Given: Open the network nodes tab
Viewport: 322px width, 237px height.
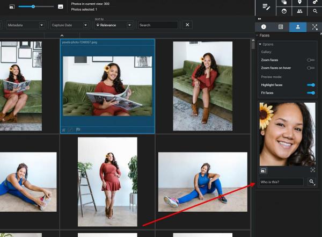Looking at the screenshot, I should [314, 27].
